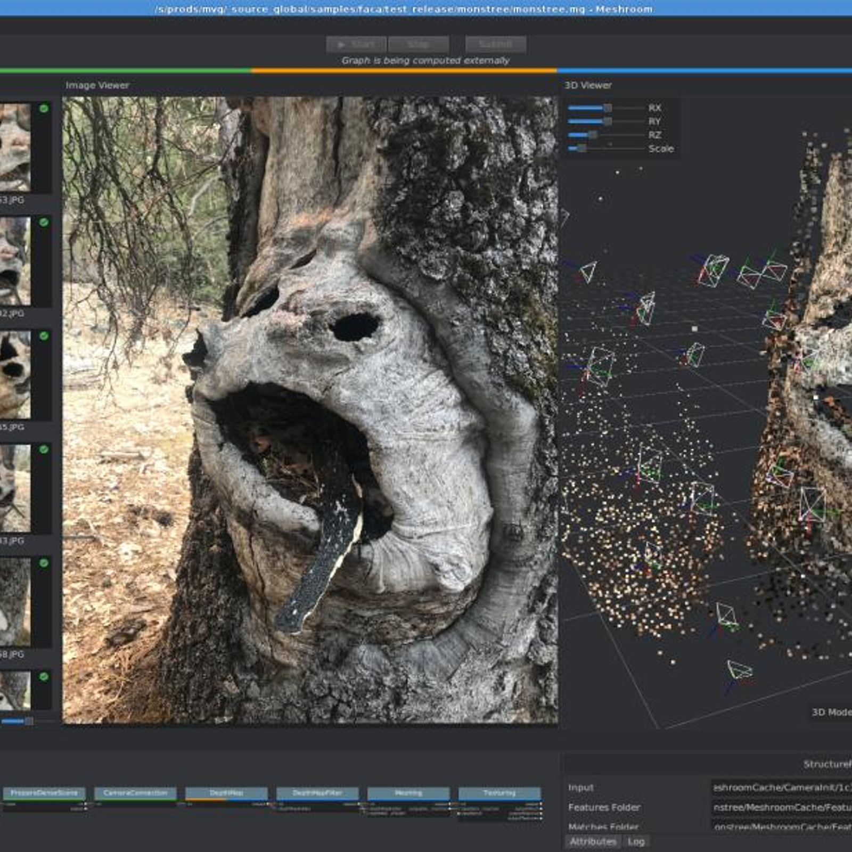Click the green check icon on 58.JPG thumbnail
This screenshot has width=852, height=852.
coord(44,563)
